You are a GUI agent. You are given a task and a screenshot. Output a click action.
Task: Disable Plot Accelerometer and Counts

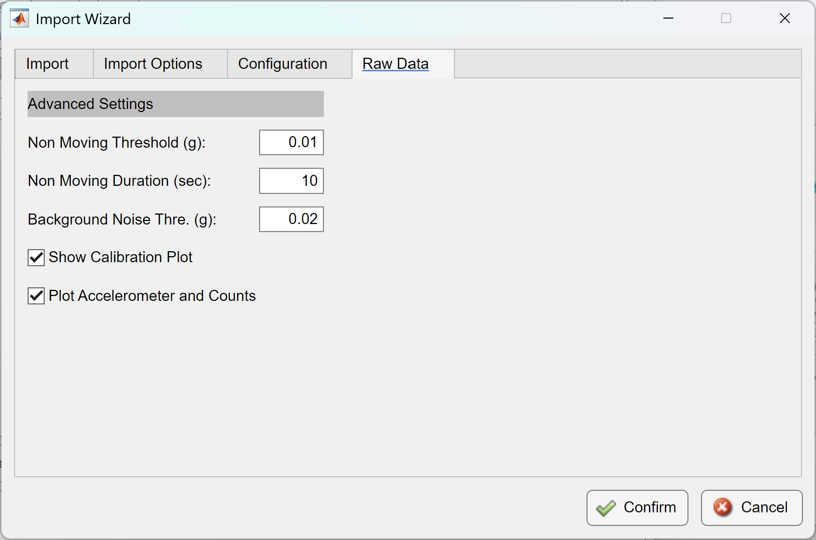pos(36,296)
